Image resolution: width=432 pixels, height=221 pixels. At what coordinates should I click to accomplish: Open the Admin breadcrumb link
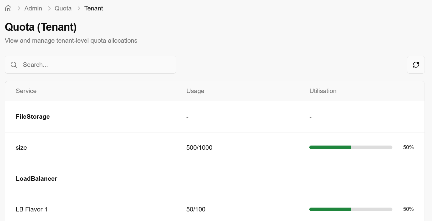[x=33, y=8]
